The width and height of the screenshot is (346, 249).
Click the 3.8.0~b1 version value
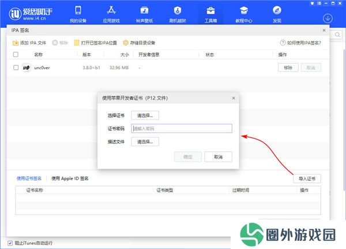click(x=91, y=68)
